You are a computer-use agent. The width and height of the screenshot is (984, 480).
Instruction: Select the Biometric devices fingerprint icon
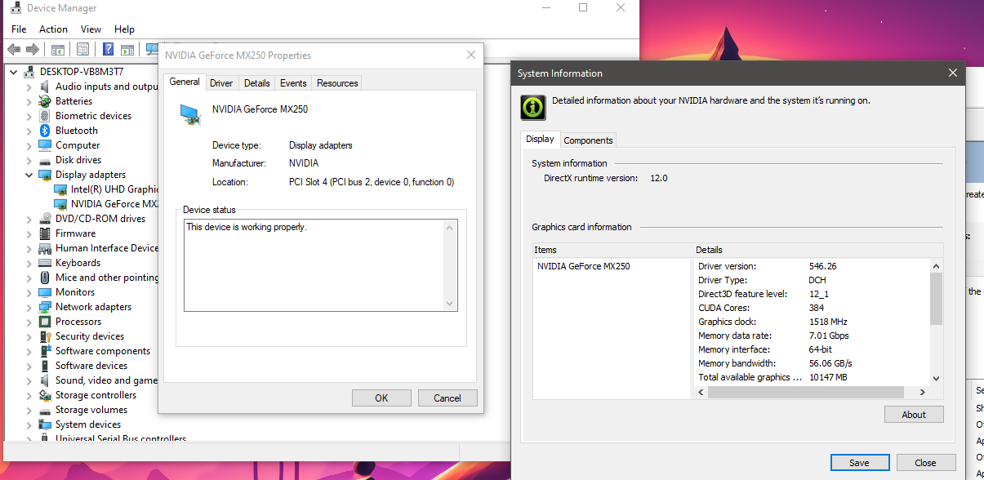[45, 116]
